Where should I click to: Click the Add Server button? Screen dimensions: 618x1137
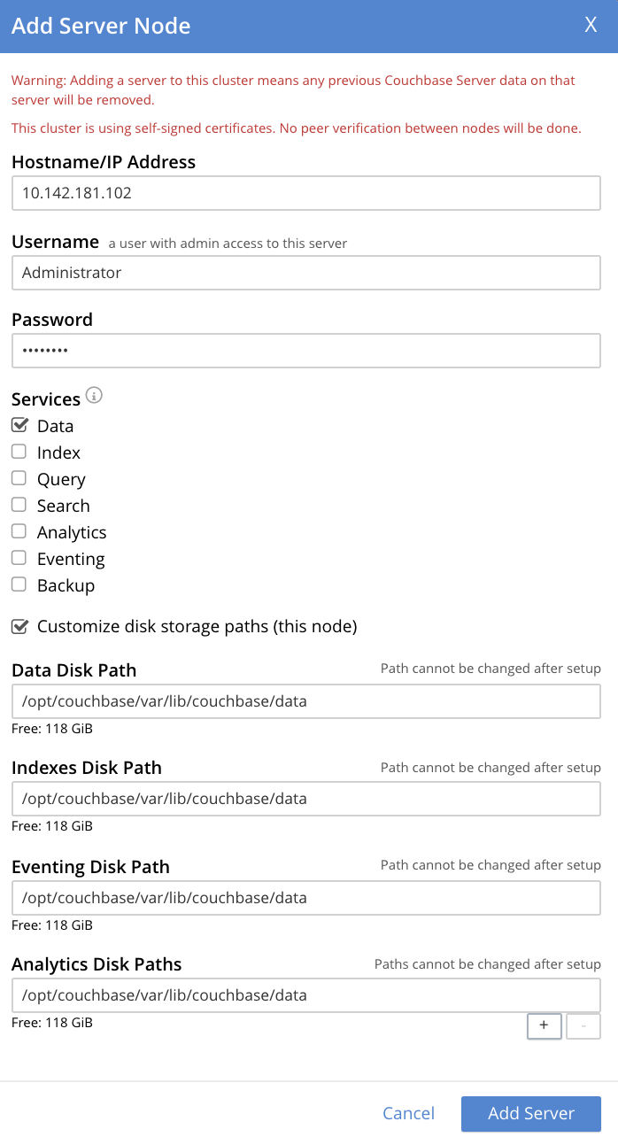(x=530, y=1113)
